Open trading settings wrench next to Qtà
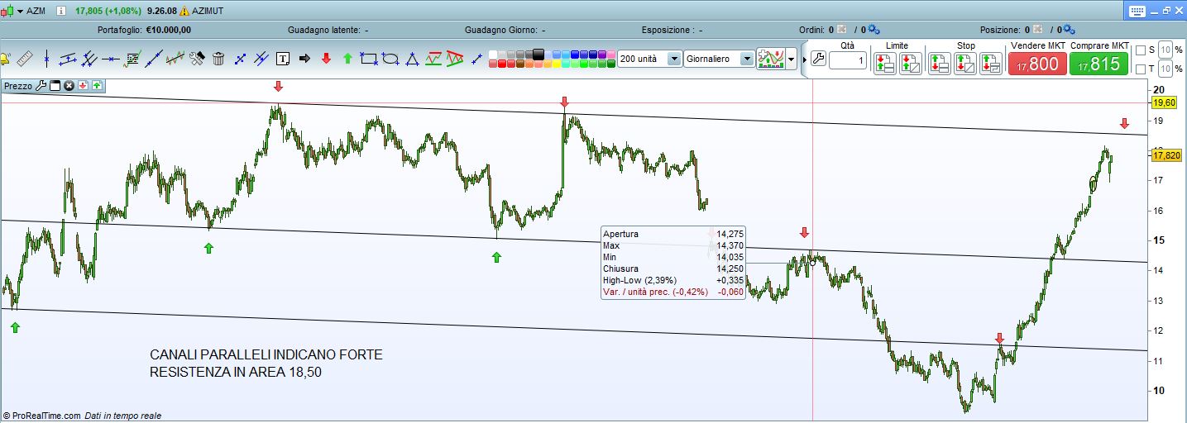 pos(817,59)
